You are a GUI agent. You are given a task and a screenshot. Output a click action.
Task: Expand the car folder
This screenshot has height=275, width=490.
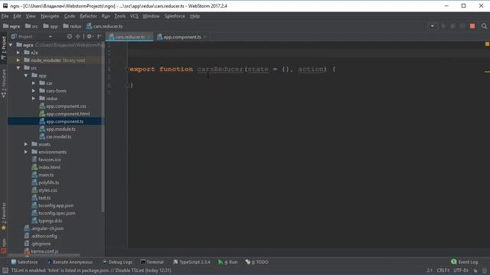pyautogui.click(x=34, y=83)
